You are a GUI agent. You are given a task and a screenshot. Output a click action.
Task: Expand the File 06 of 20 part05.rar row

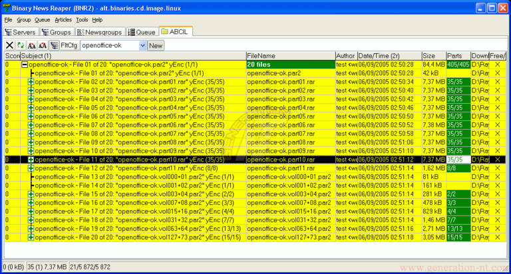point(31,116)
